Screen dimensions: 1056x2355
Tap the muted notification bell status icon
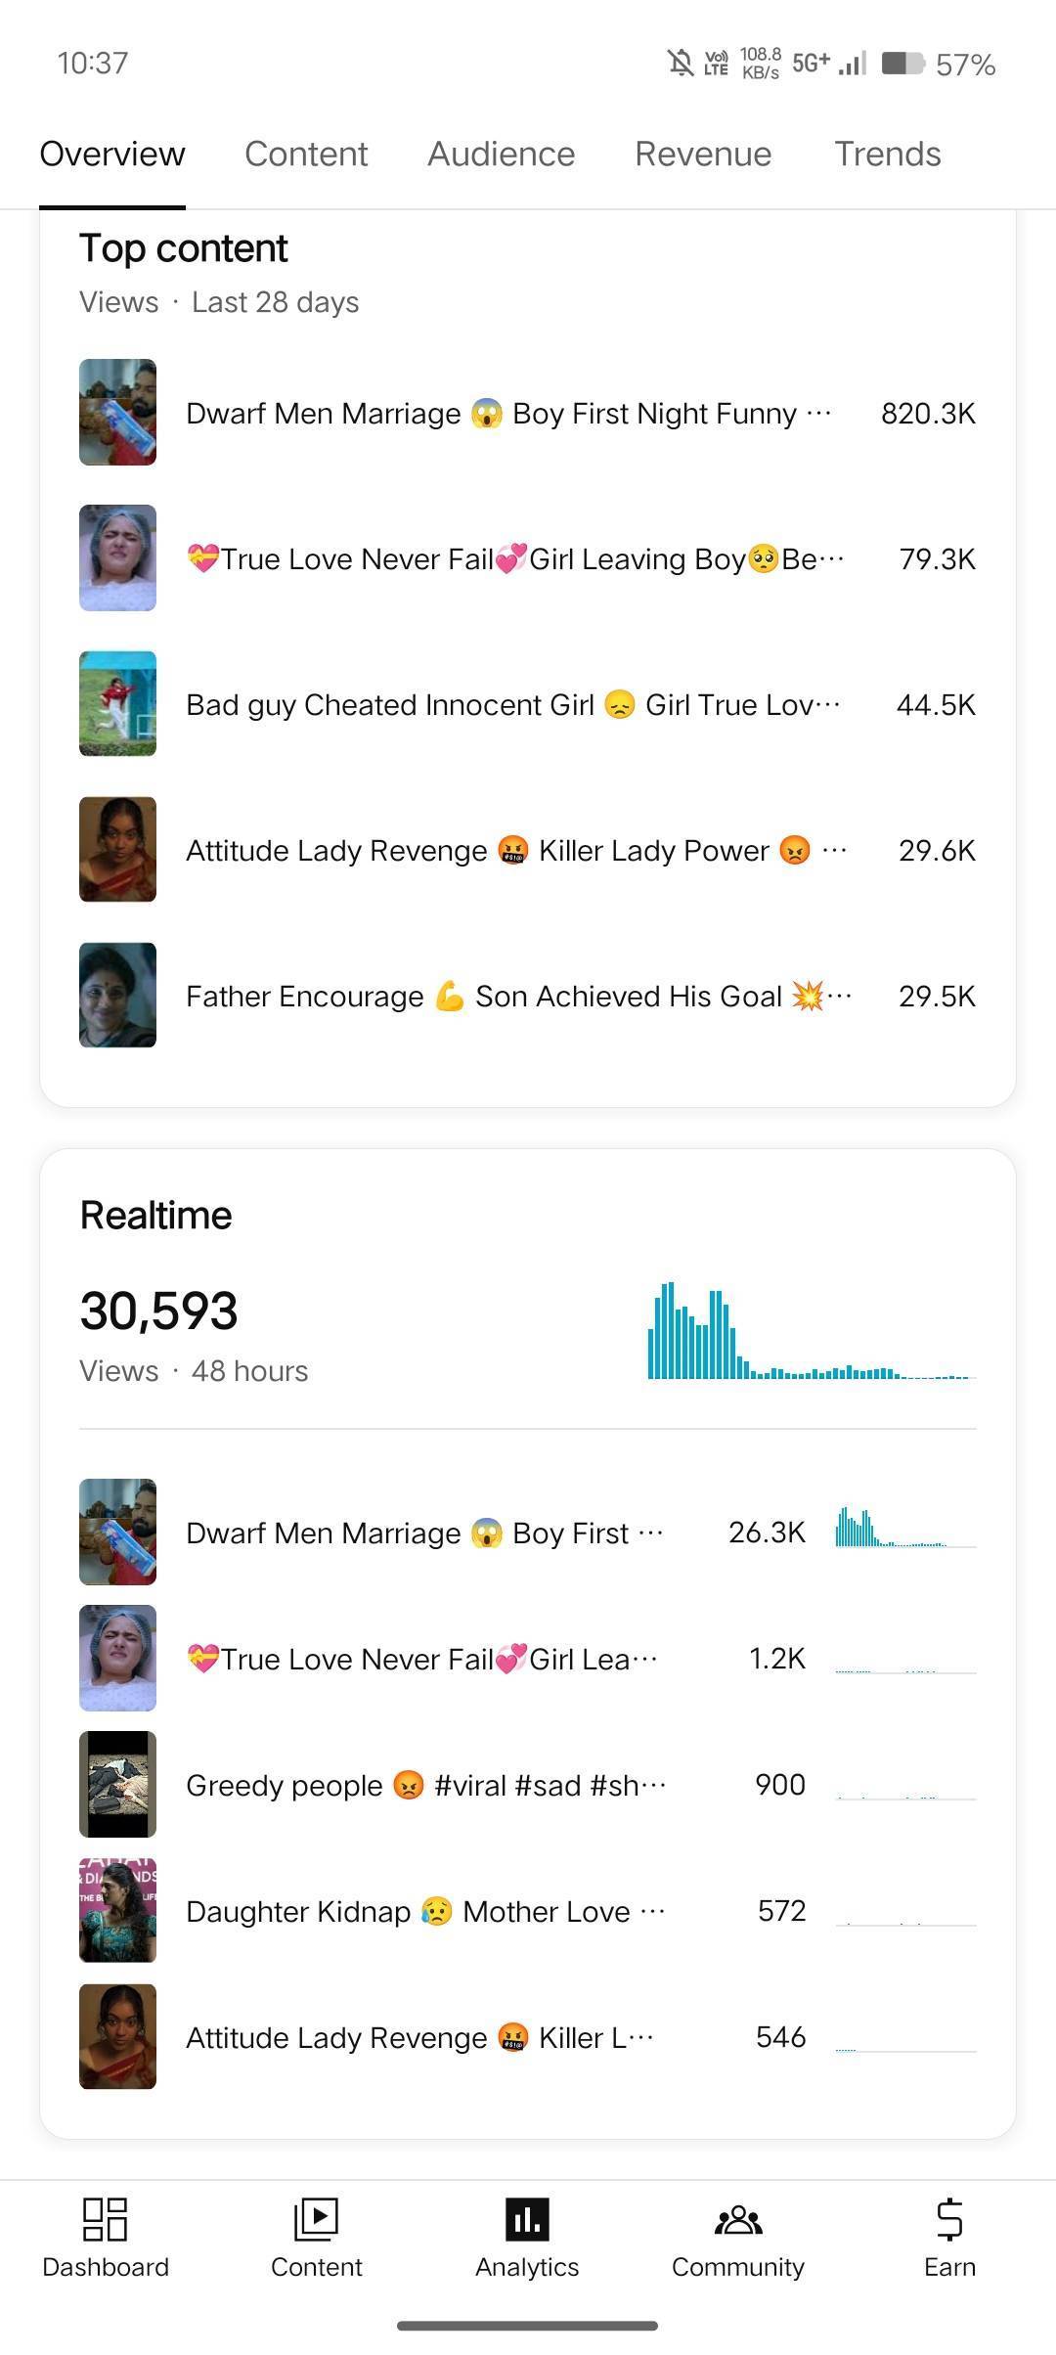pos(681,64)
